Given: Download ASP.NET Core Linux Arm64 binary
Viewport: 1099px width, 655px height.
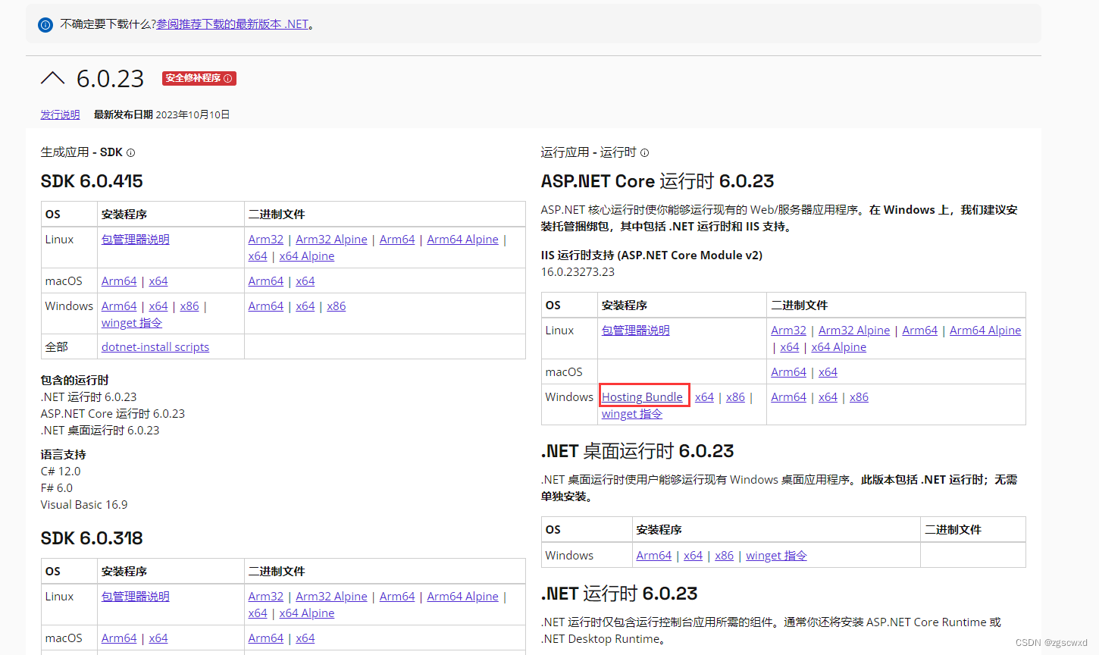Looking at the screenshot, I should coord(920,330).
